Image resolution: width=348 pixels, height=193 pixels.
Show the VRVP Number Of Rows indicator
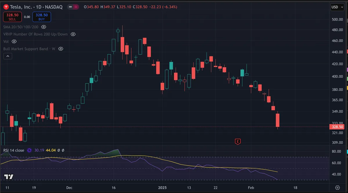[73, 34]
